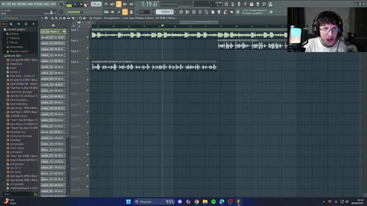Save project with floppy disk icon
The height and width of the screenshot is (206, 367).
[251, 4]
